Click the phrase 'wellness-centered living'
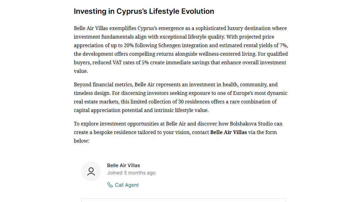 232,54
